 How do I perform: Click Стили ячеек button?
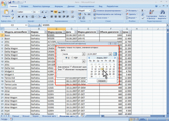(101, 18)
